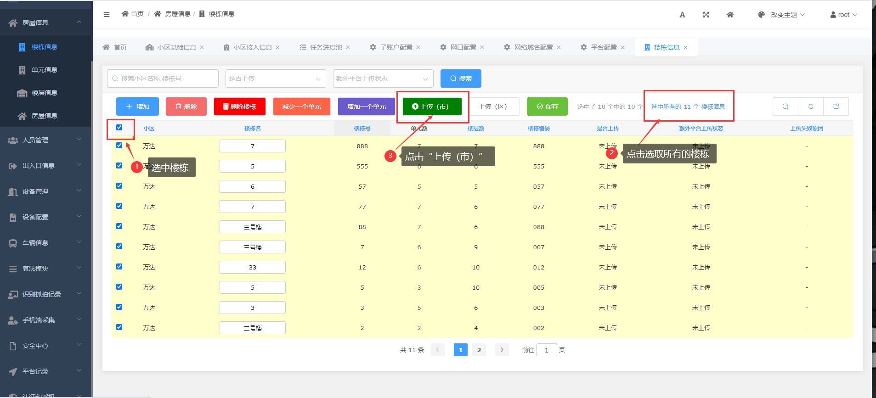Open 单元信息 in the sidebar
Image resolution: width=876 pixels, height=398 pixels.
[x=44, y=70]
